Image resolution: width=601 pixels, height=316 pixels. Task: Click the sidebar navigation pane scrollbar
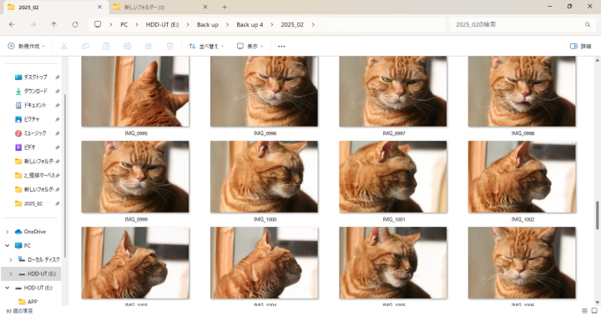65,176
